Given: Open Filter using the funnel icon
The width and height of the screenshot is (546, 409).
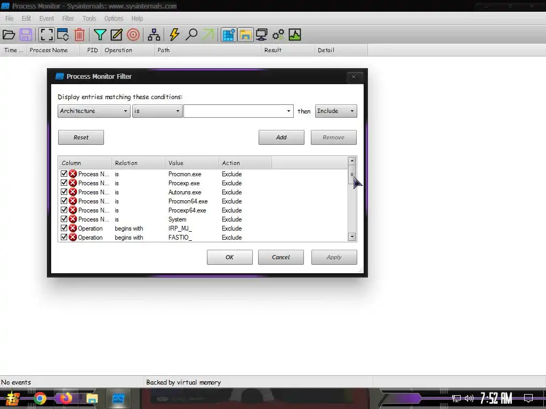Looking at the screenshot, I should click(x=100, y=35).
